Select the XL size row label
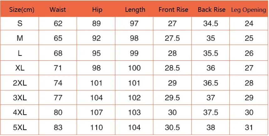The width and height of the screenshot is (269, 136). 20,68
